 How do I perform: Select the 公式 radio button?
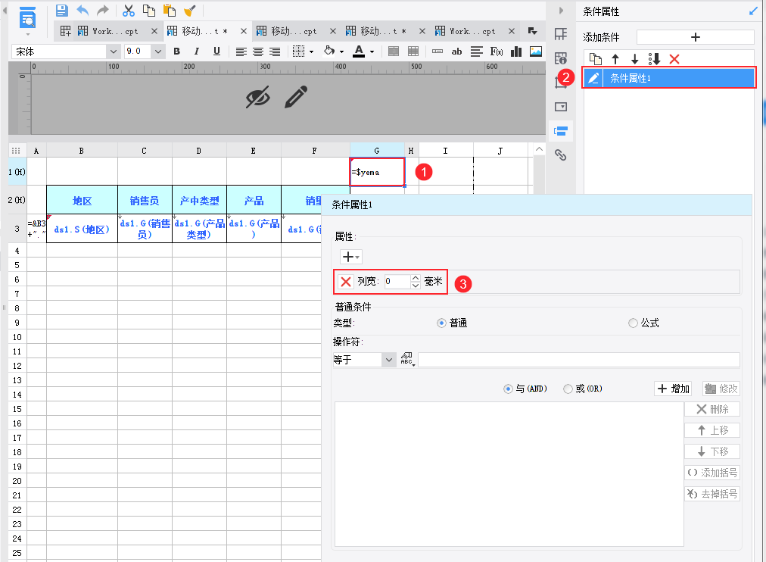tap(633, 323)
